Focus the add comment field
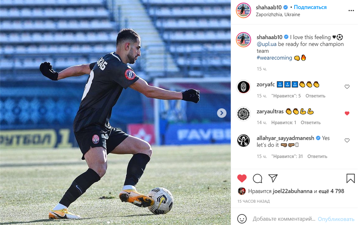This screenshot has width=358, height=225. point(284,219)
